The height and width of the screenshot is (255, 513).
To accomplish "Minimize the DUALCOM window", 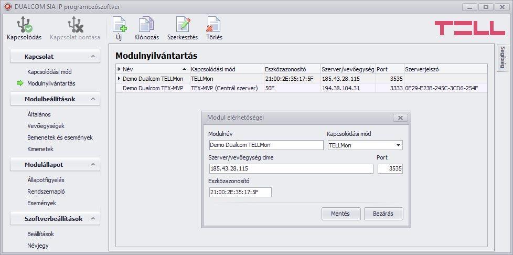I will tap(470, 7).
